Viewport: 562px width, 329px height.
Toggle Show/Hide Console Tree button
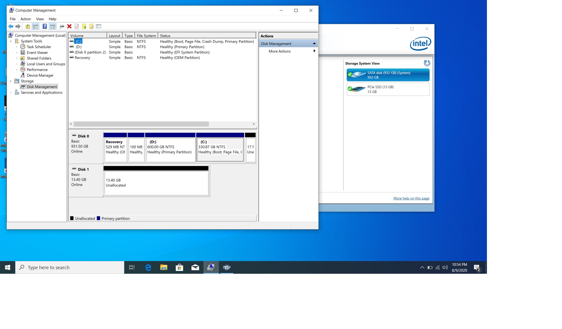click(x=36, y=26)
